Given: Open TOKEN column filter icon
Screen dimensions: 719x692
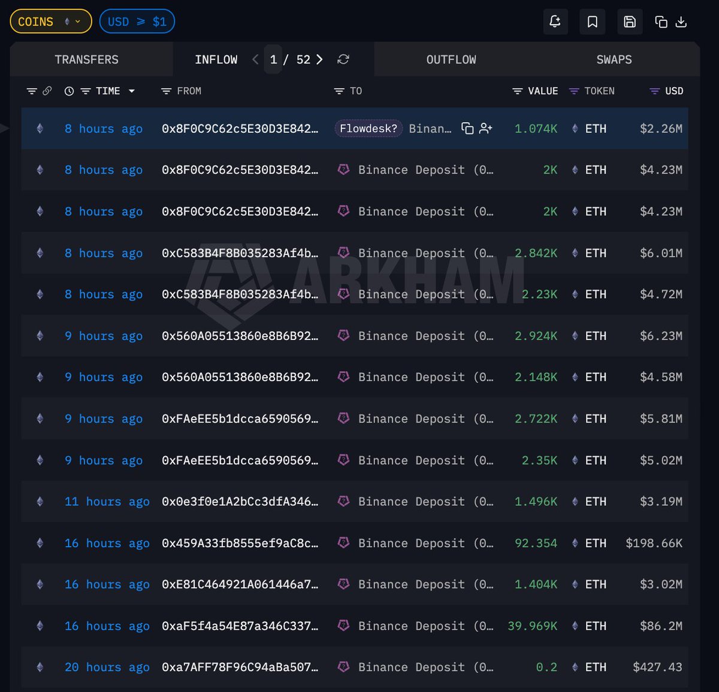Looking at the screenshot, I should (574, 91).
